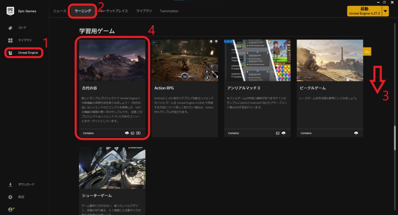Click the 古代の谷 description text
The height and width of the screenshot is (215, 398).
click(112, 110)
